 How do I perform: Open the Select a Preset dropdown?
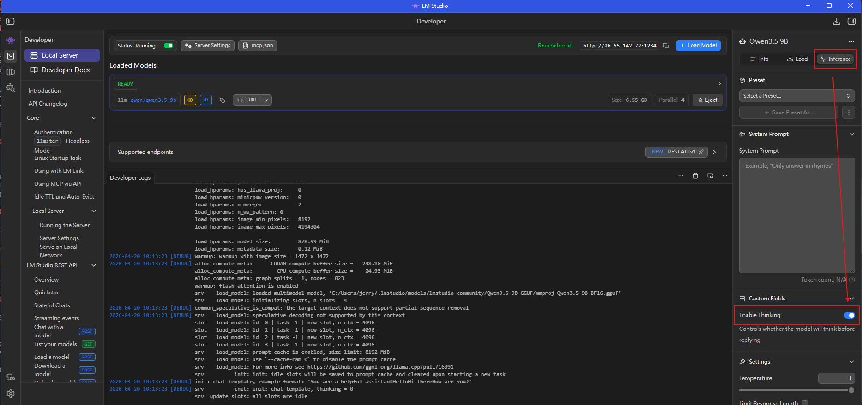point(797,96)
